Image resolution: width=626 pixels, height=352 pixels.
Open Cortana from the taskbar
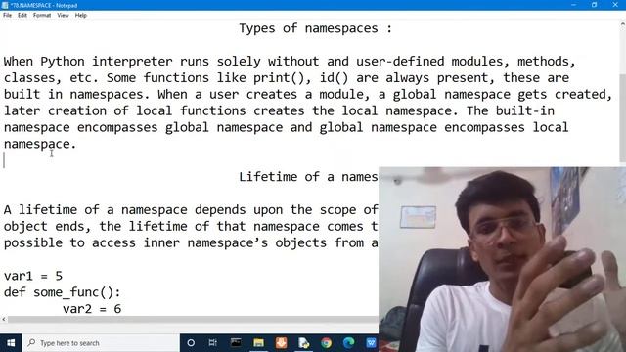pyautogui.click(x=191, y=343)
